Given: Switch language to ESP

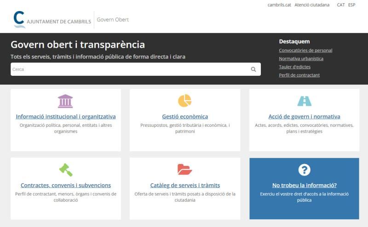Looking at the screenshot, I should coord(352,5).
